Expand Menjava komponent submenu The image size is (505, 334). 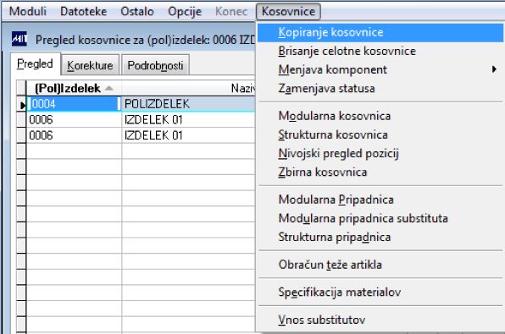coord(380,69)
